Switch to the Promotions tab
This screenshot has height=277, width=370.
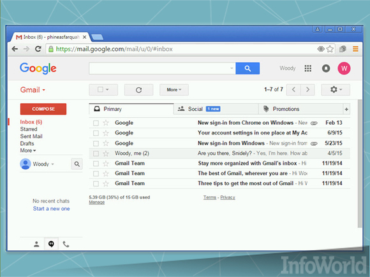[300, 109]
